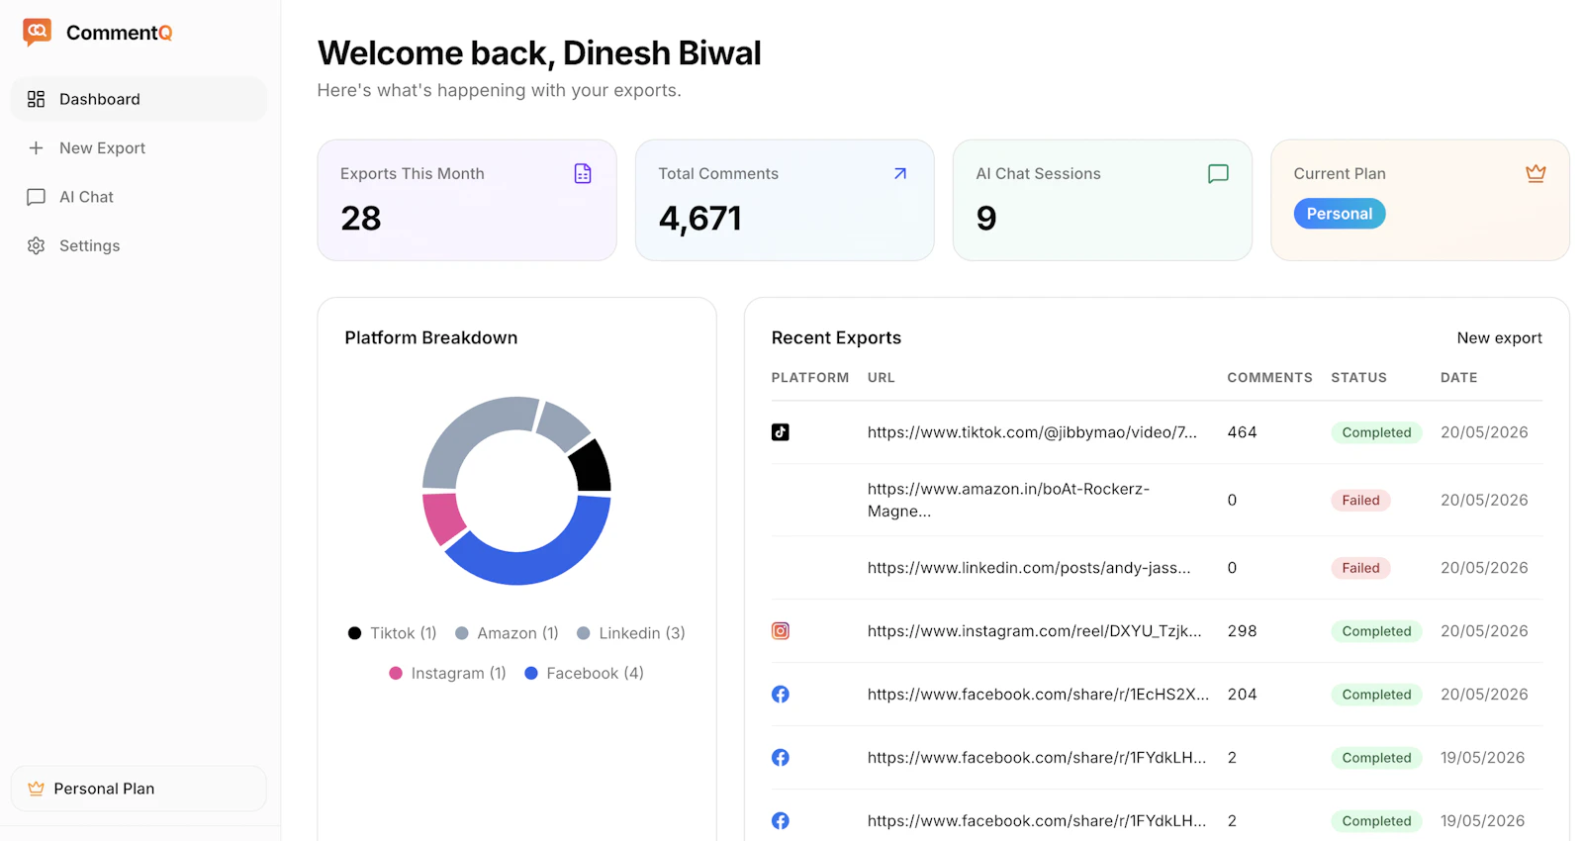Image resolution: width=1583 pixels, height=841 pixels.
Task: Click chat icon in AI Chat Sessions card
Action: point(1218,173)
